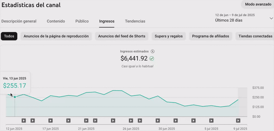Viewport: 274px width, 131px height.
Task: Click the video marker icon above 21 jun 2025
Action: [86, 121]
